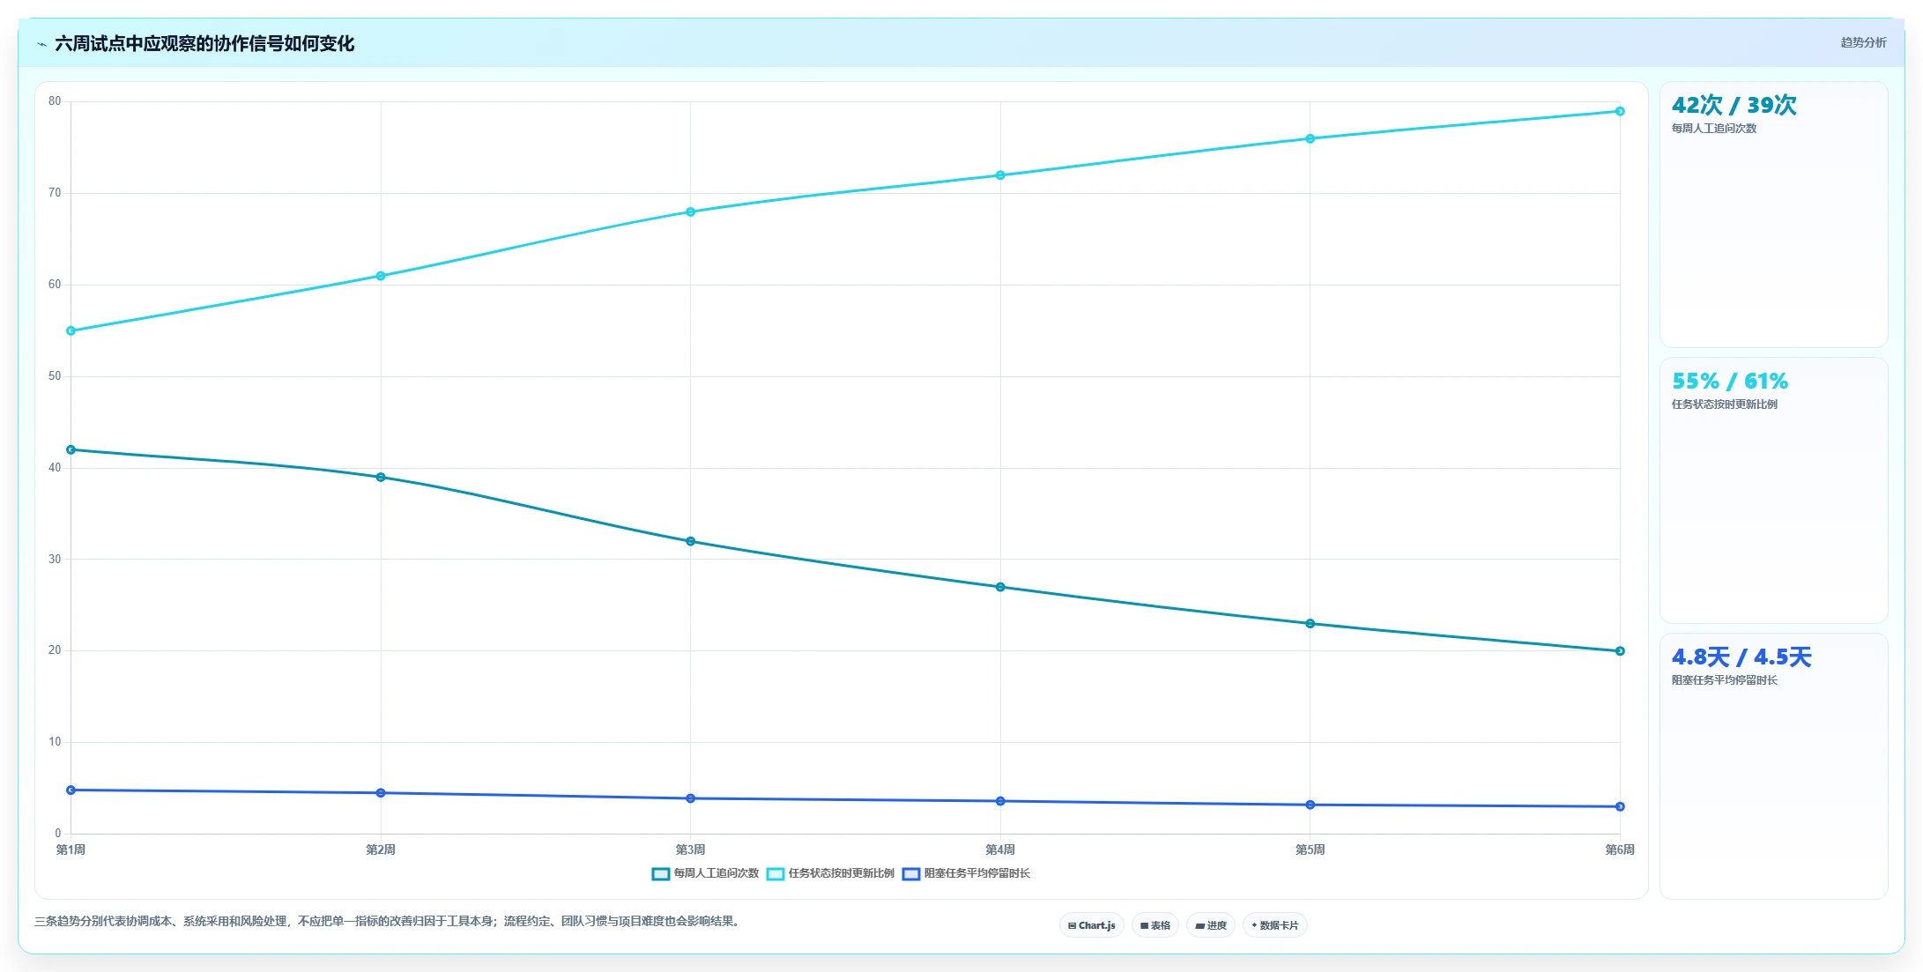
Task: Select 第4周 point on 每周人工追问次数 line
Action: [x=1000, y=587]
